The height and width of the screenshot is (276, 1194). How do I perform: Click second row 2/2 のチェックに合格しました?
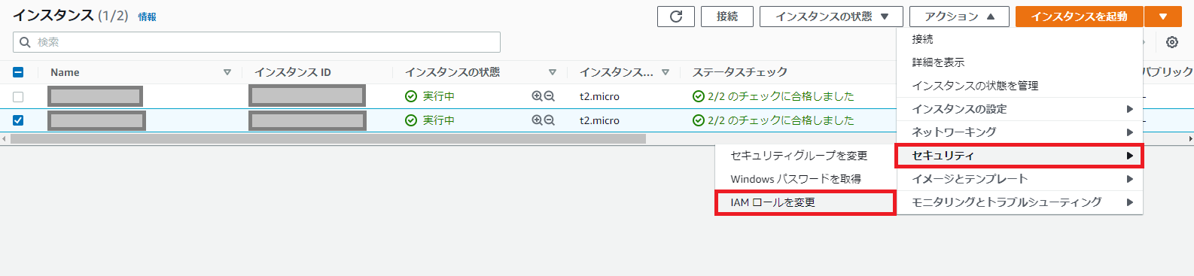coord(781,120)
